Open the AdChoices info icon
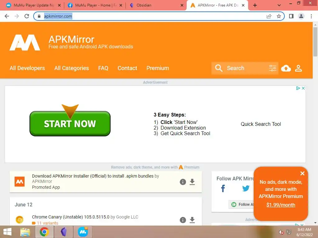The height and width of the screenshot is (238, 318). point(298,88)
